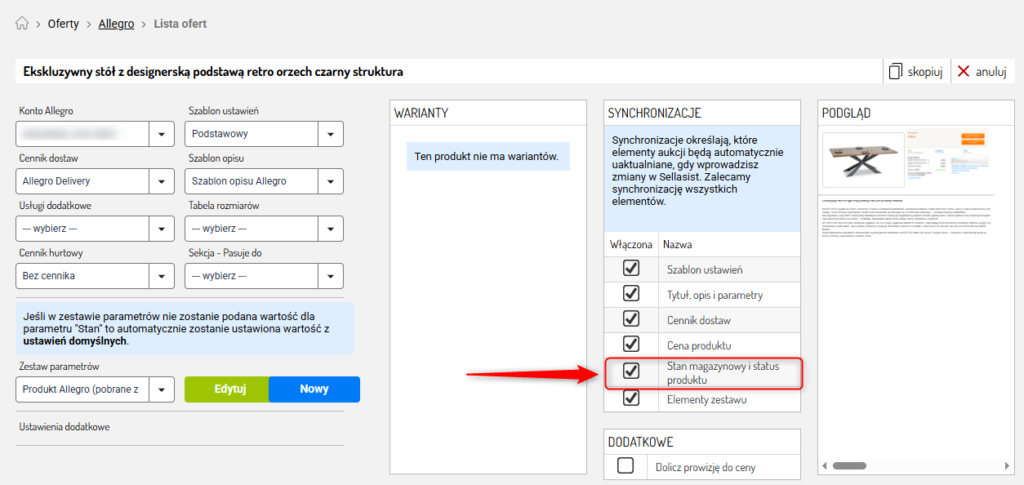Go to Allegro breadcrumb link

click(116, 24)
